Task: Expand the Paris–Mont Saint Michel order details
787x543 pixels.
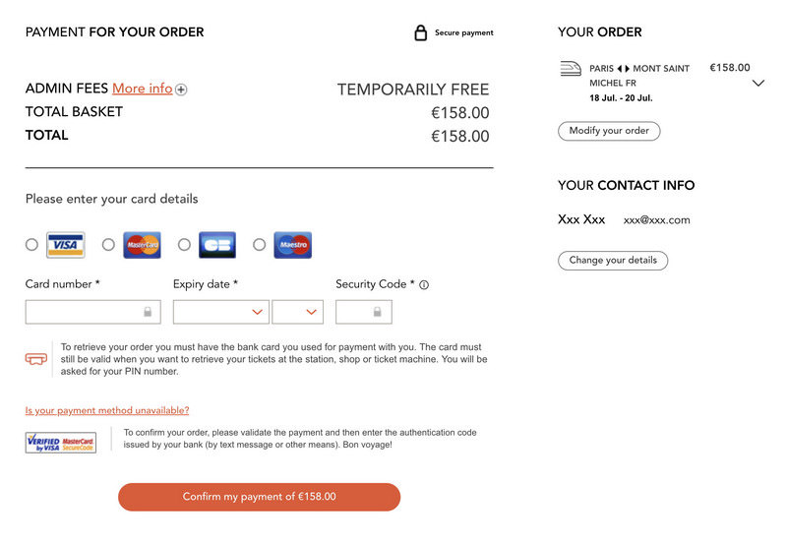Action: [x=758, y=84]
